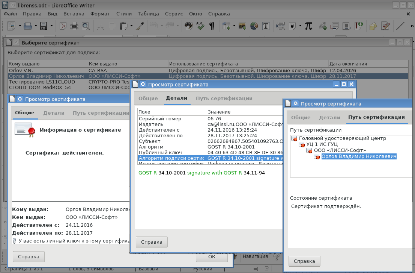Click the Навигация button
Image resolution: width=415 pixels, height=273 pixels.
pos(255,256)
